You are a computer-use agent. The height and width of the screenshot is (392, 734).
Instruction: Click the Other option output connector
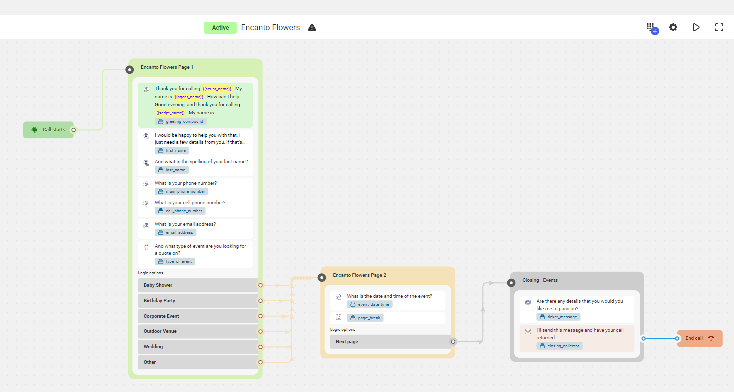click(x=260, y=362)
